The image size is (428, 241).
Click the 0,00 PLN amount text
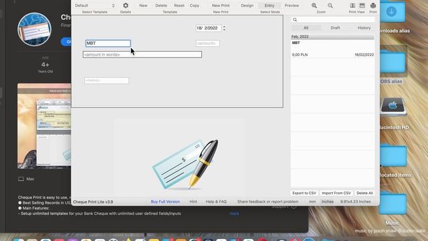(300, 55)
